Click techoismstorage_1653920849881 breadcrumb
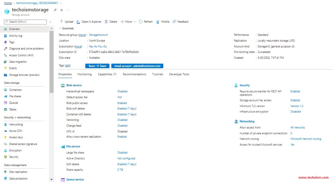 tap(37, 3)
